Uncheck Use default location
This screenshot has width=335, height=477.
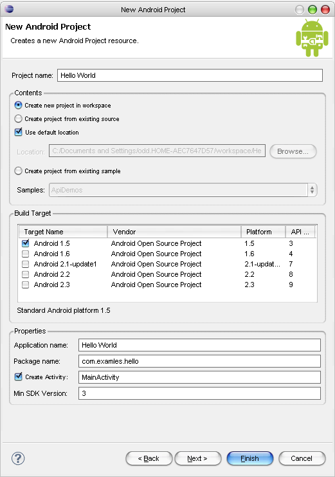[19, 132]
